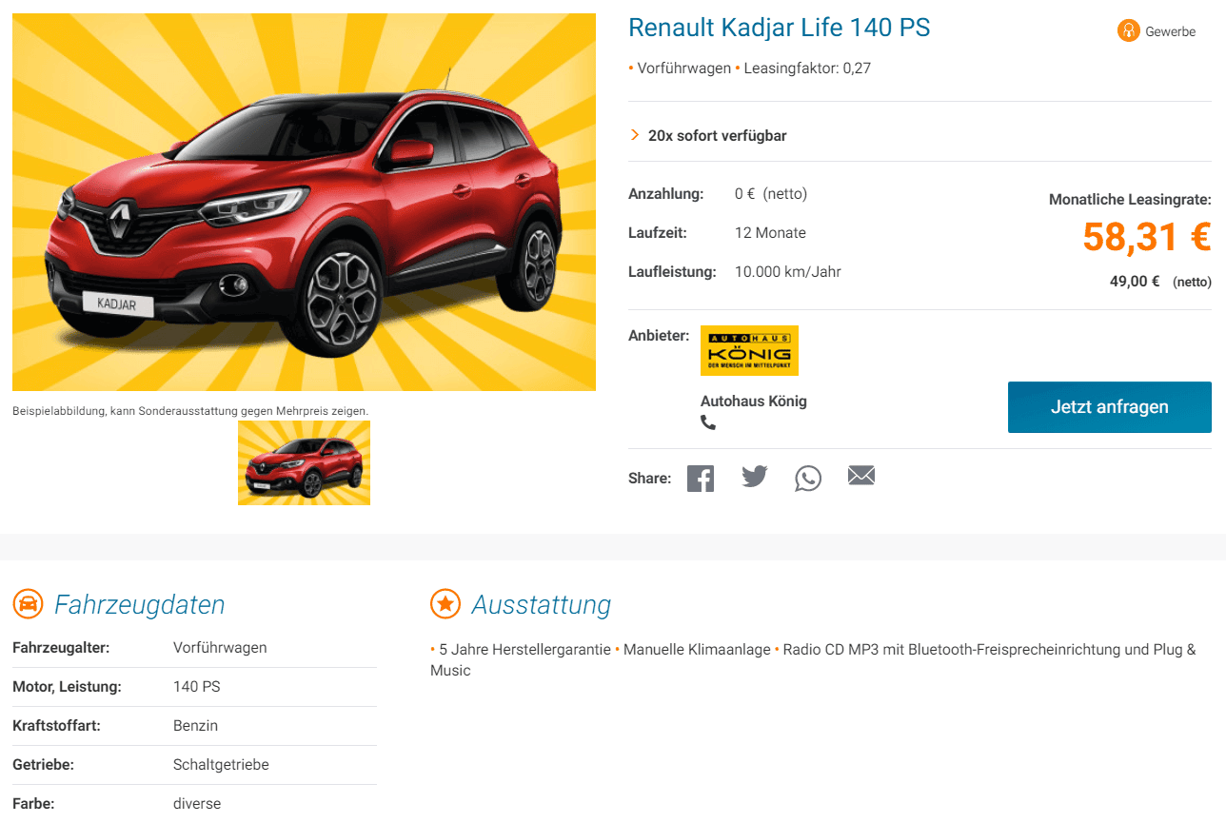Open the large red Kadjar main image
Image resolution: width=1226 pixels, height=823 pixels.
click(x=304, y=203)
